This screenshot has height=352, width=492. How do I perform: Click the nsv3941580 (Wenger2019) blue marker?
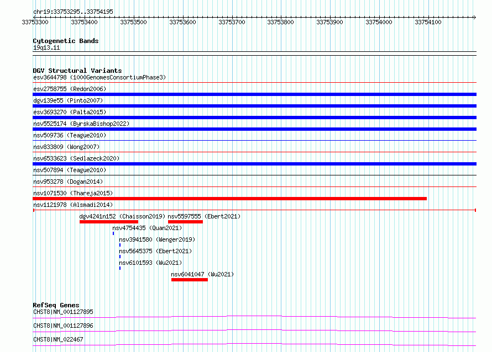pyautogui.click(x=120, y=245)
